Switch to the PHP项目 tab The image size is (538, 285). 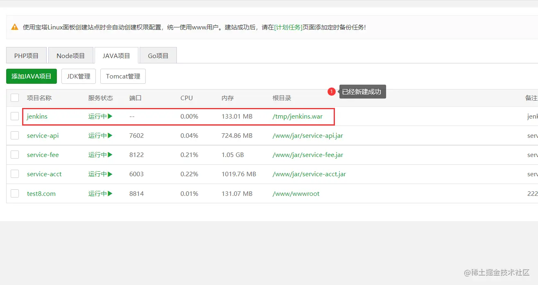pyautogui.click(x=26, y=56)
